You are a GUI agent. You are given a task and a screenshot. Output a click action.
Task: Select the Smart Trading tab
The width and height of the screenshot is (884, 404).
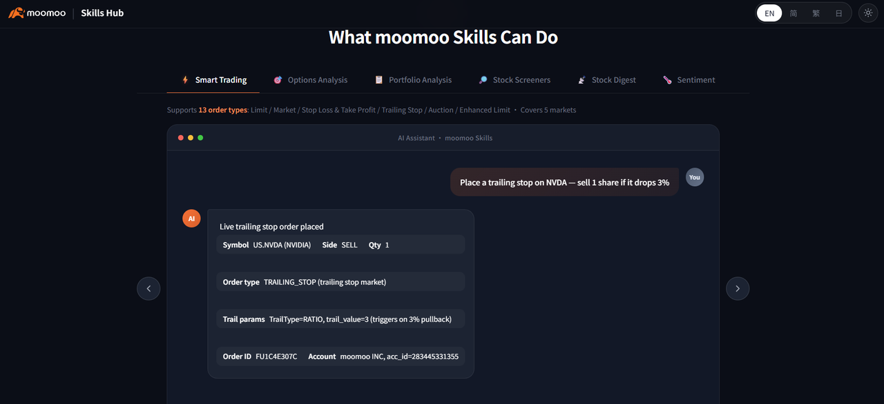point(213,80)
